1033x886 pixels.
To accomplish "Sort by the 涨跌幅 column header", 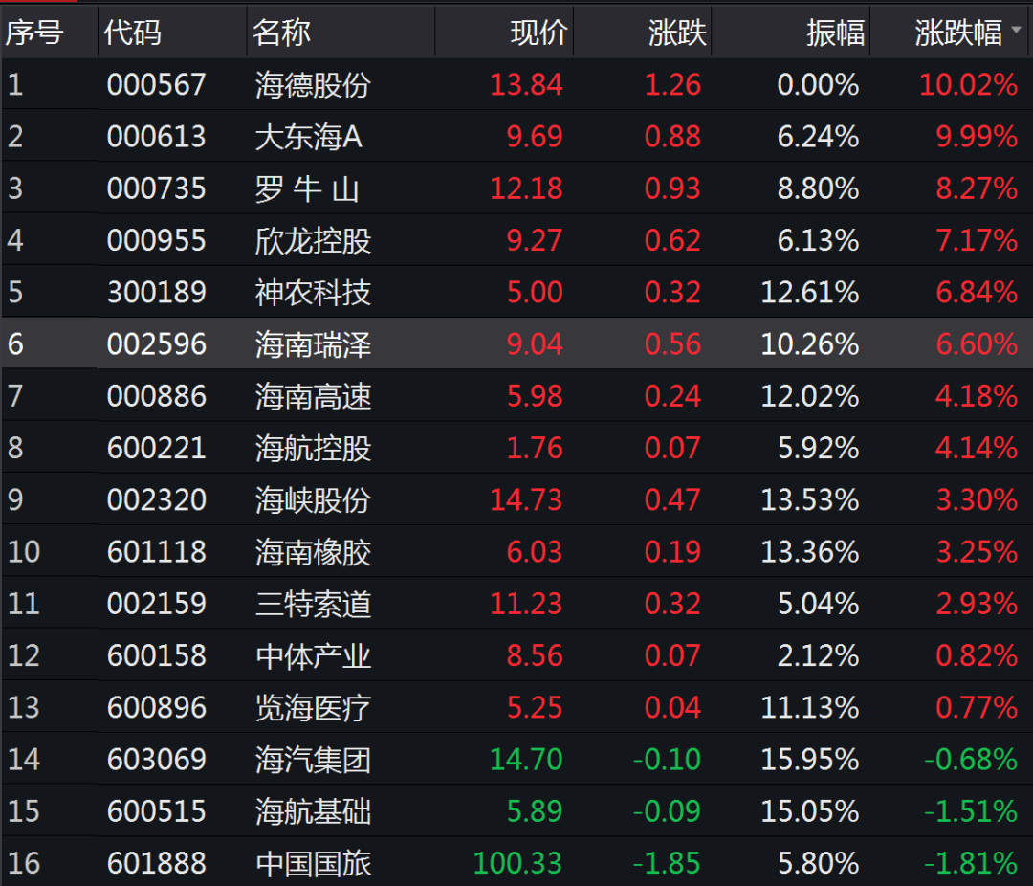I will (958, 33).
